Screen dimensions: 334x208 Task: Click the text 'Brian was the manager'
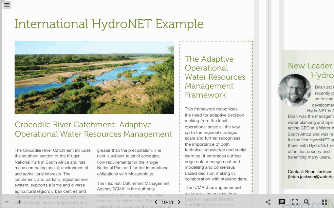pyautogui.click(x=308, y=116)
